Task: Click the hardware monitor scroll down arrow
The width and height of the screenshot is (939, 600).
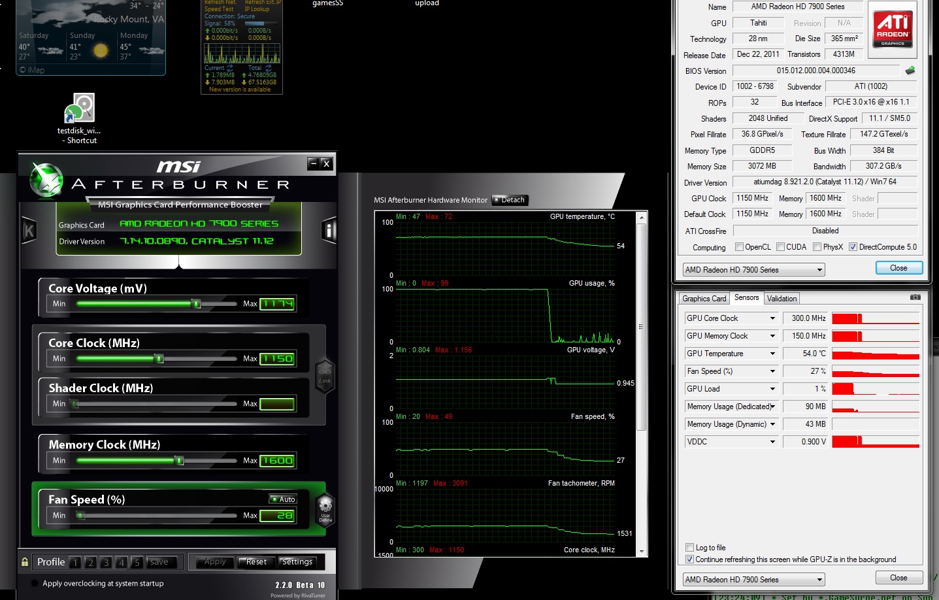Action: coord(642,552)
